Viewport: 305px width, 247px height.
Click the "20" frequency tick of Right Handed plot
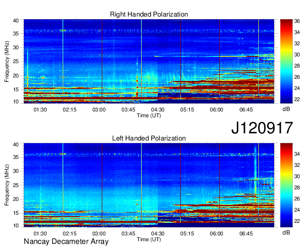click(x=16, y=76)
